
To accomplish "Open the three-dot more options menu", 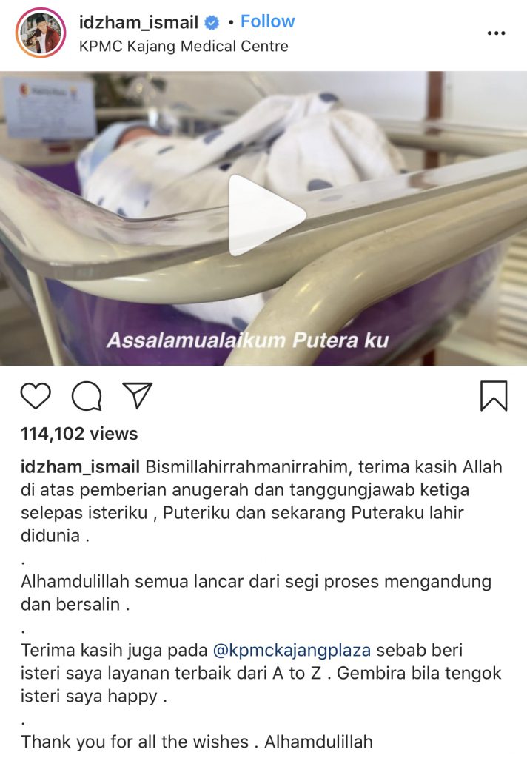I will coord(496,33).
